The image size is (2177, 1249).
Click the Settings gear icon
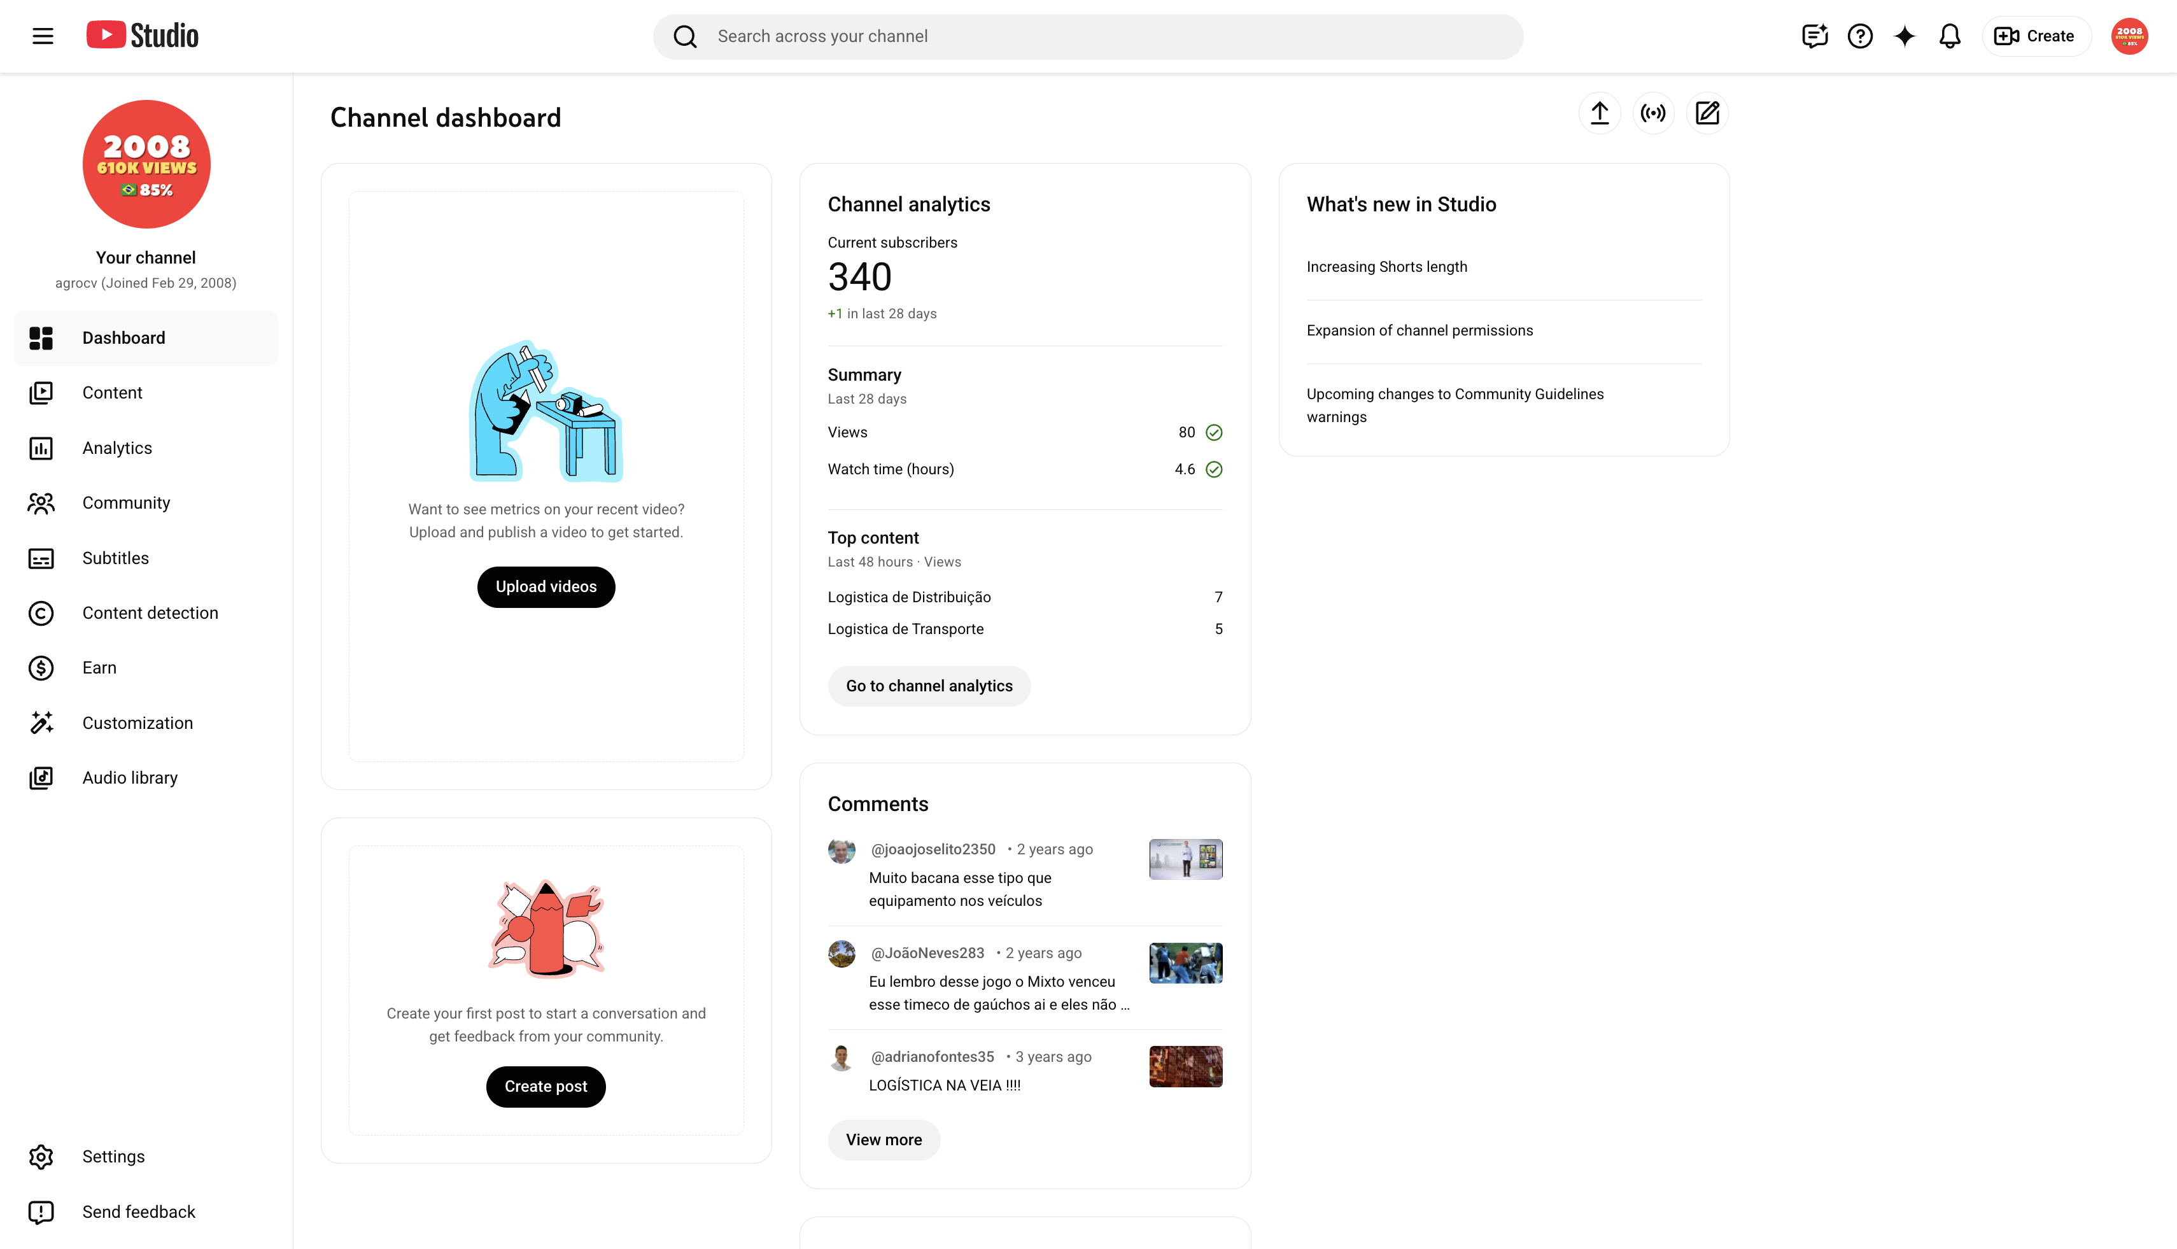click(x=41, y=1157)
